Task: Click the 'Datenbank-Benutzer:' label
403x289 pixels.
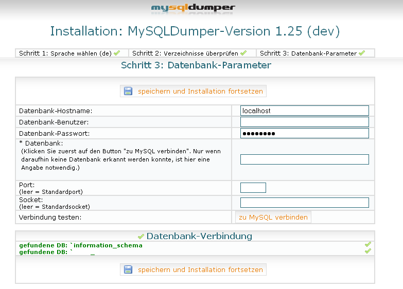Action: pyautogui.click(x=54, y=122)
